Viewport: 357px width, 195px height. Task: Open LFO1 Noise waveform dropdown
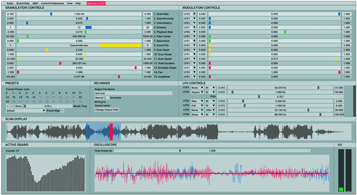coord(197,88)
